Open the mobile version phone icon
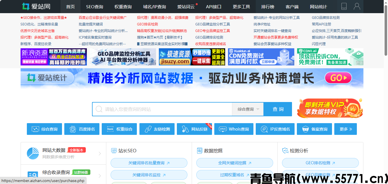Viewport: 388px width, 184px height. coord(344,6)
